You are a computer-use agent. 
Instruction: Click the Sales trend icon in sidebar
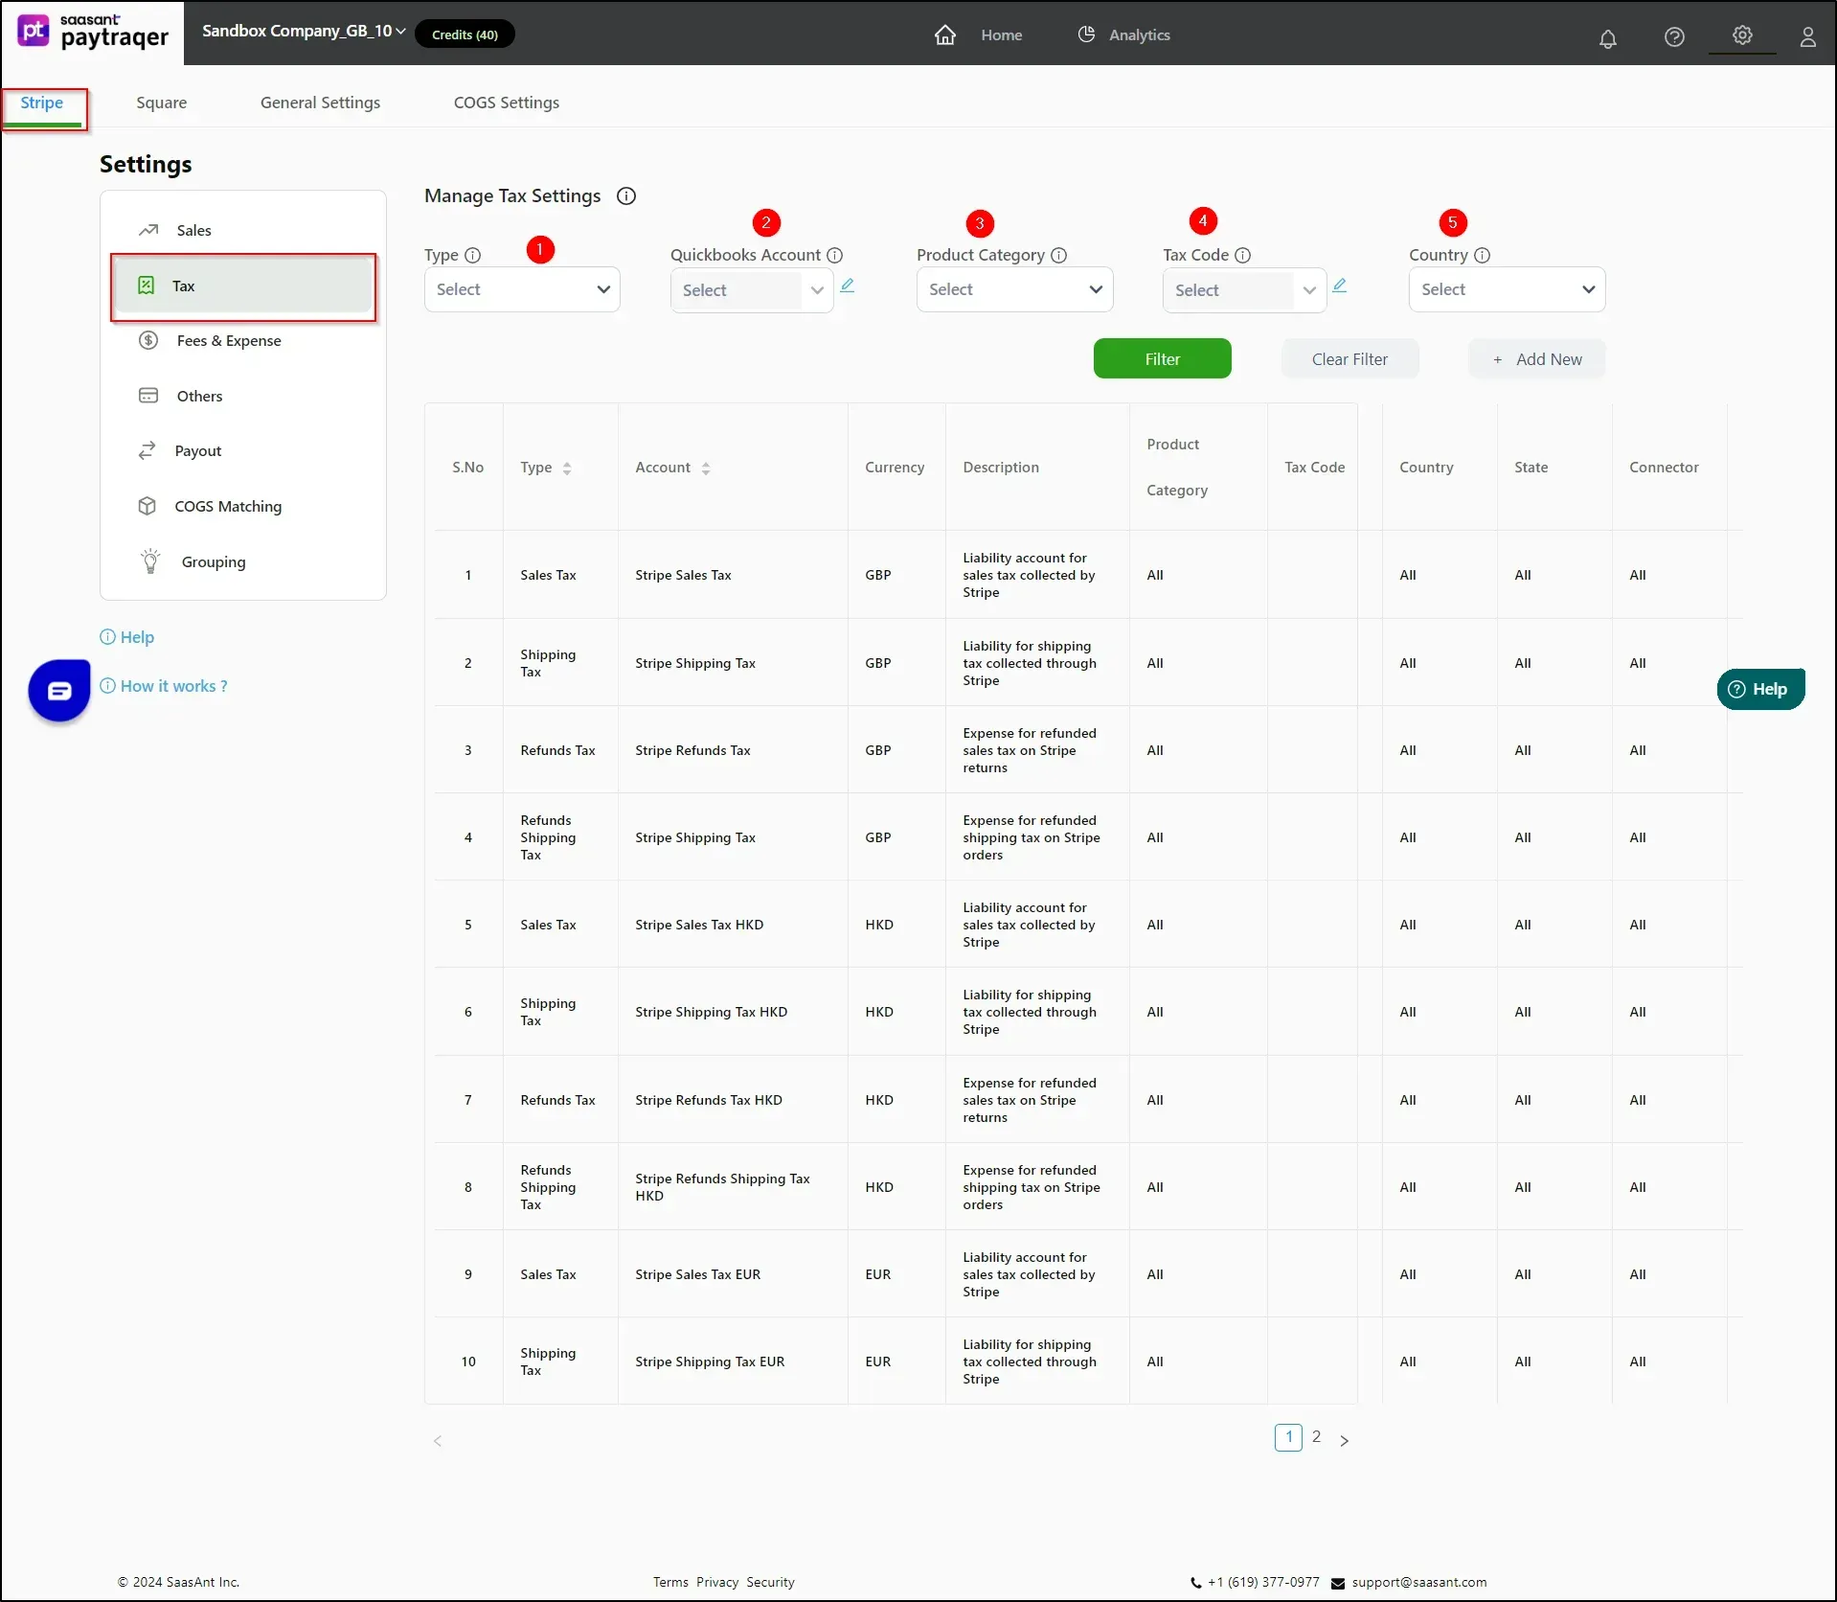click(x=148, y=230)
